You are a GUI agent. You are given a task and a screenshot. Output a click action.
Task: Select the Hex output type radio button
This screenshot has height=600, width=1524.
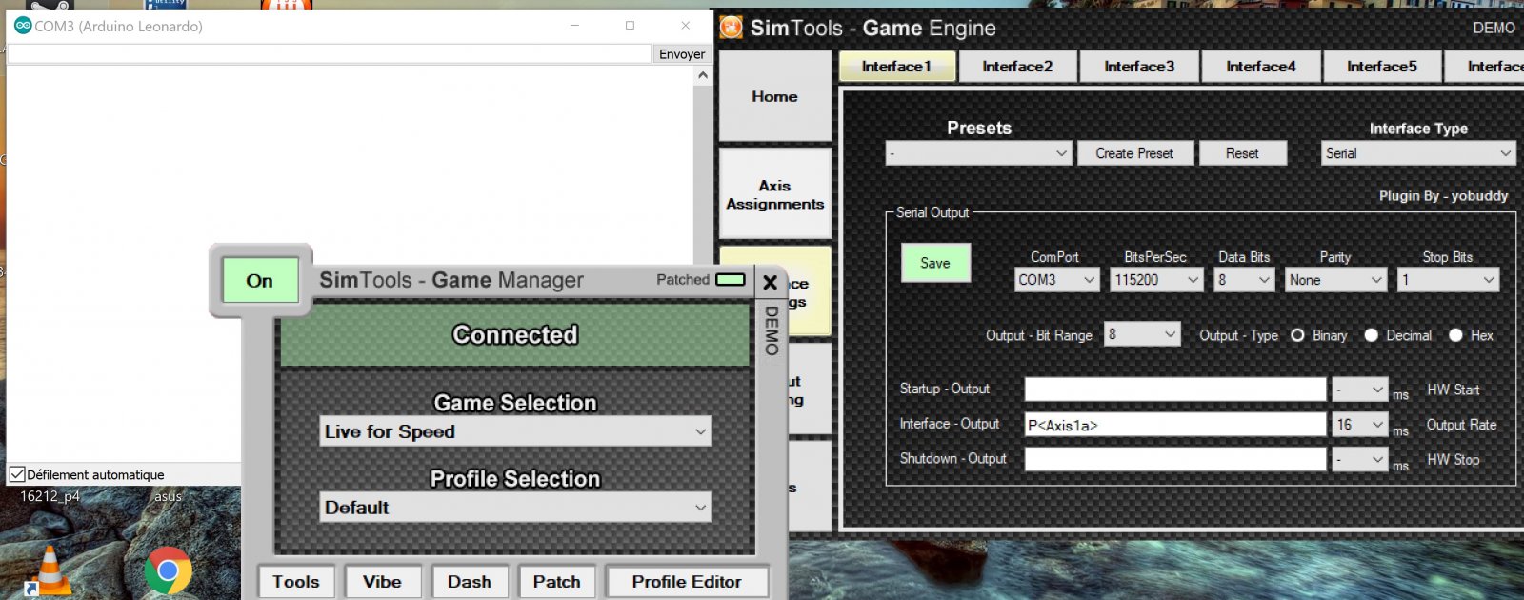tap(1455, 335)
